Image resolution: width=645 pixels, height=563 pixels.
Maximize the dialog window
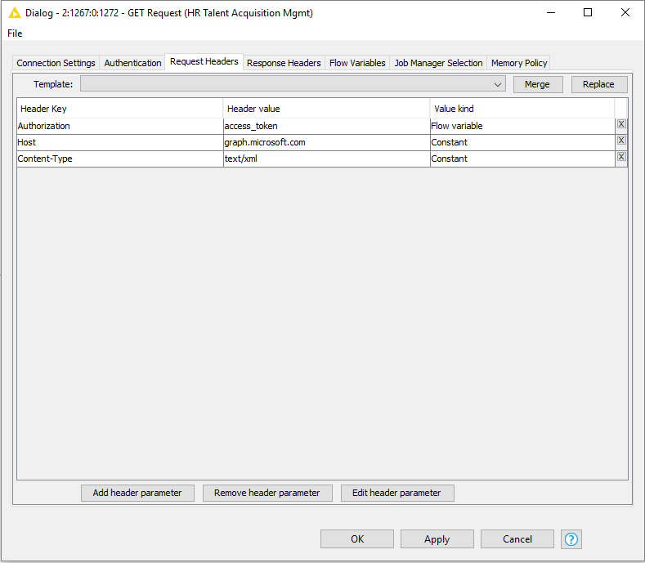pos(588,13)
